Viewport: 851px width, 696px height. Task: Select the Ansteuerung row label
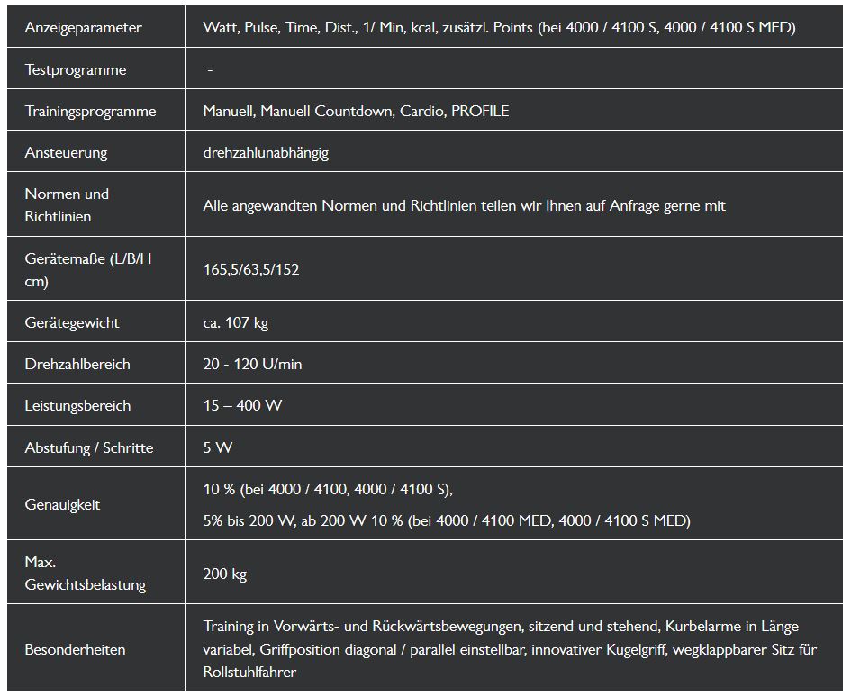pos(66,153)
